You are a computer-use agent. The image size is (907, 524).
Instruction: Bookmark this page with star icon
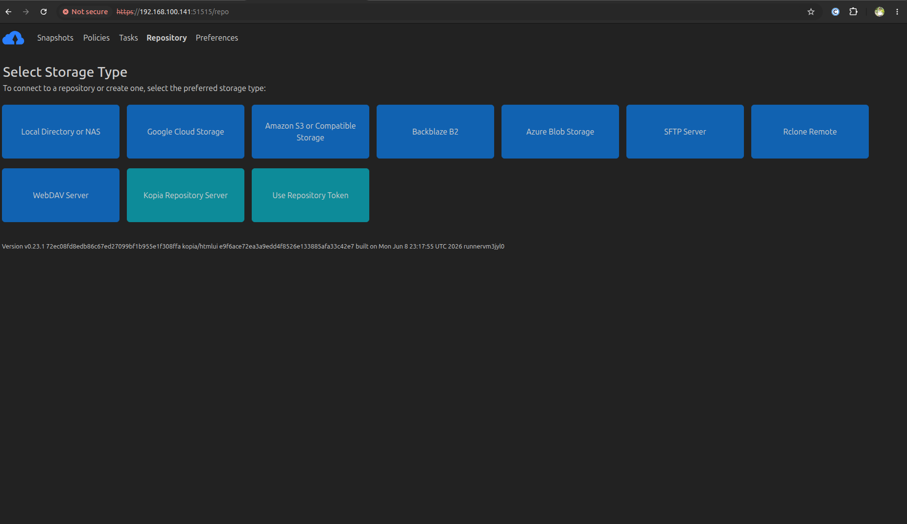[811, 12]
